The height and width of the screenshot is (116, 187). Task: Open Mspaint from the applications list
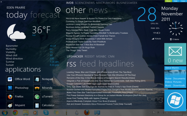(16, 105)
